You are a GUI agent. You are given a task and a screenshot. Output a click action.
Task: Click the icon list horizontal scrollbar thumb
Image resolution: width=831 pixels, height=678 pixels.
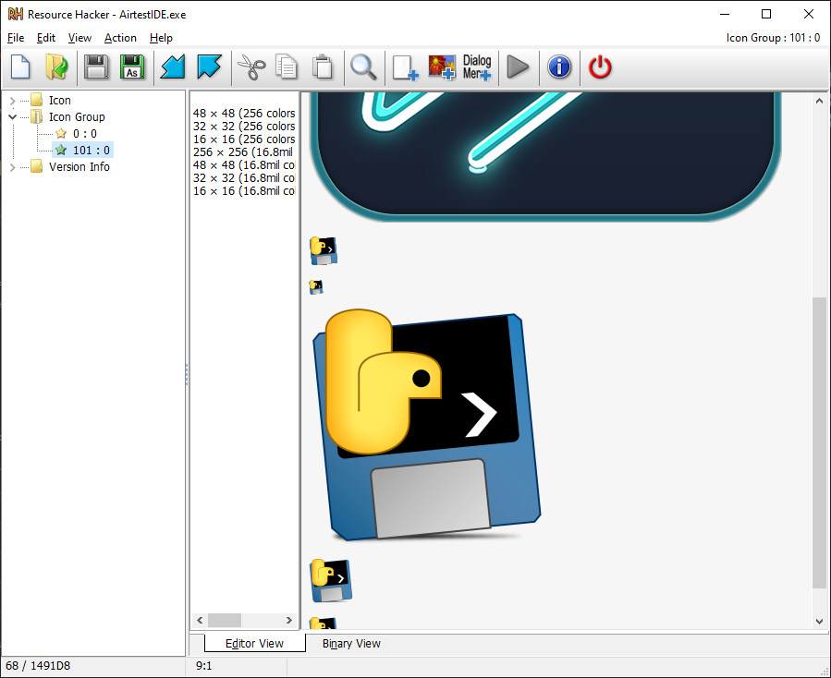tap(225, 620)
